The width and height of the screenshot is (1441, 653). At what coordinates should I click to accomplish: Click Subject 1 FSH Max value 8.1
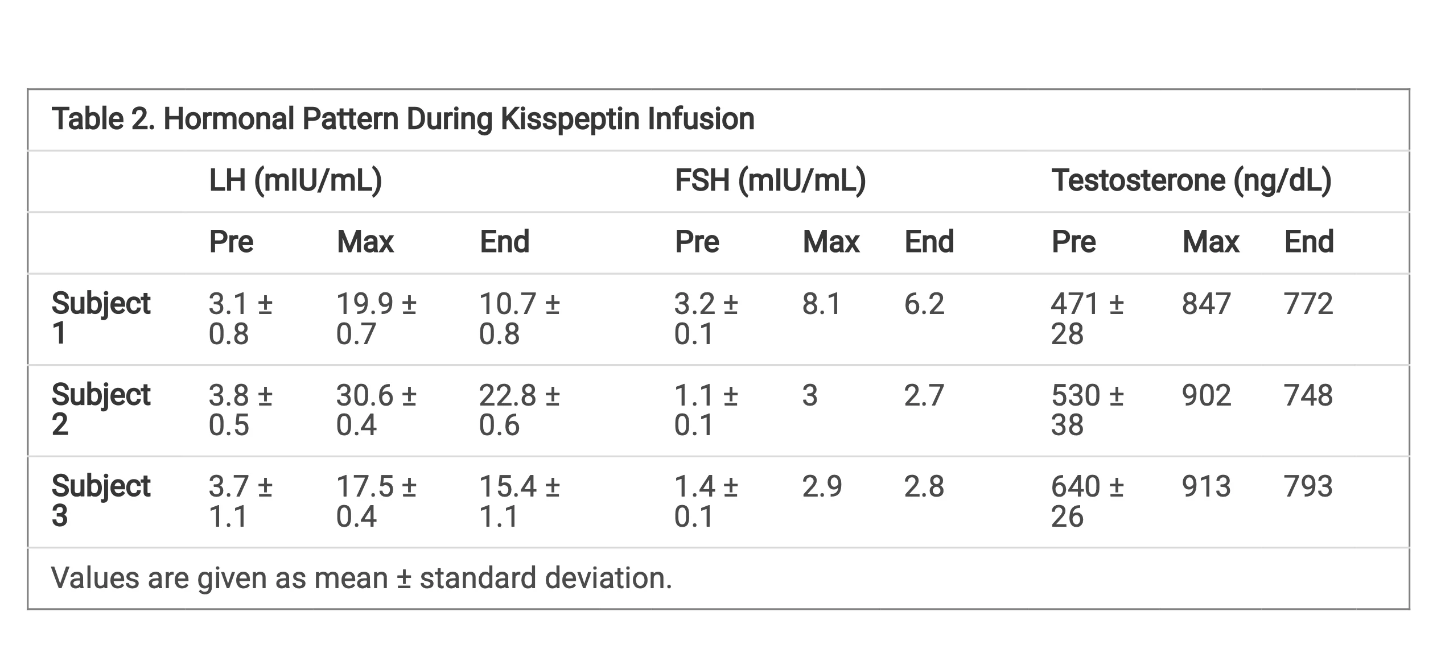[x=821, y=304]
